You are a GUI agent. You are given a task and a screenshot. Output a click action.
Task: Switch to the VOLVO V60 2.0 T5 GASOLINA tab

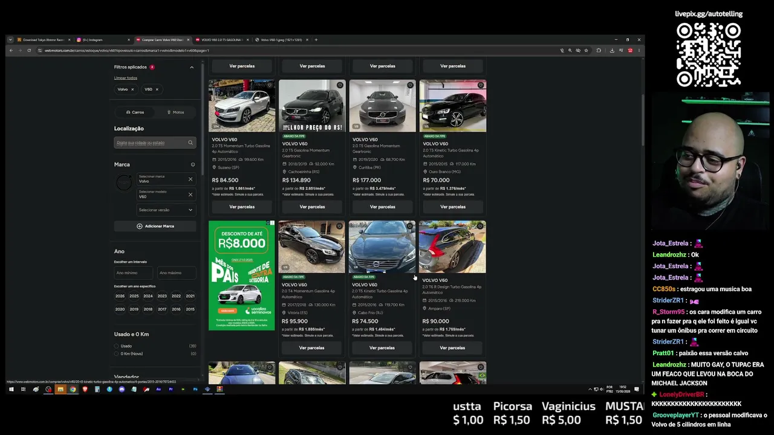coord(222,40)
